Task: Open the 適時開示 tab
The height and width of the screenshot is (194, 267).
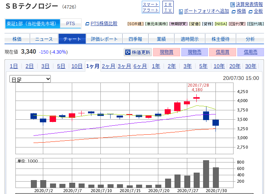Action: point(190,39)
